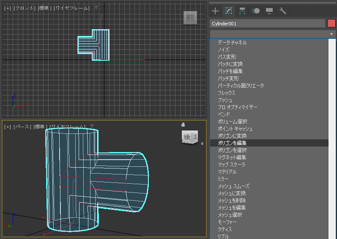Select the モーファー modifier
The image size is (337, 239).
(x=269, y=222)
